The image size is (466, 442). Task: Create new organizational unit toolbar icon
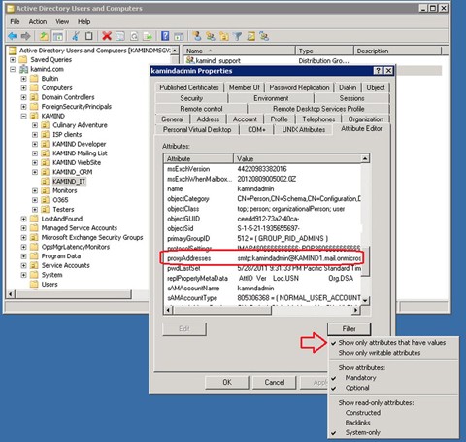tap(224, 36)
